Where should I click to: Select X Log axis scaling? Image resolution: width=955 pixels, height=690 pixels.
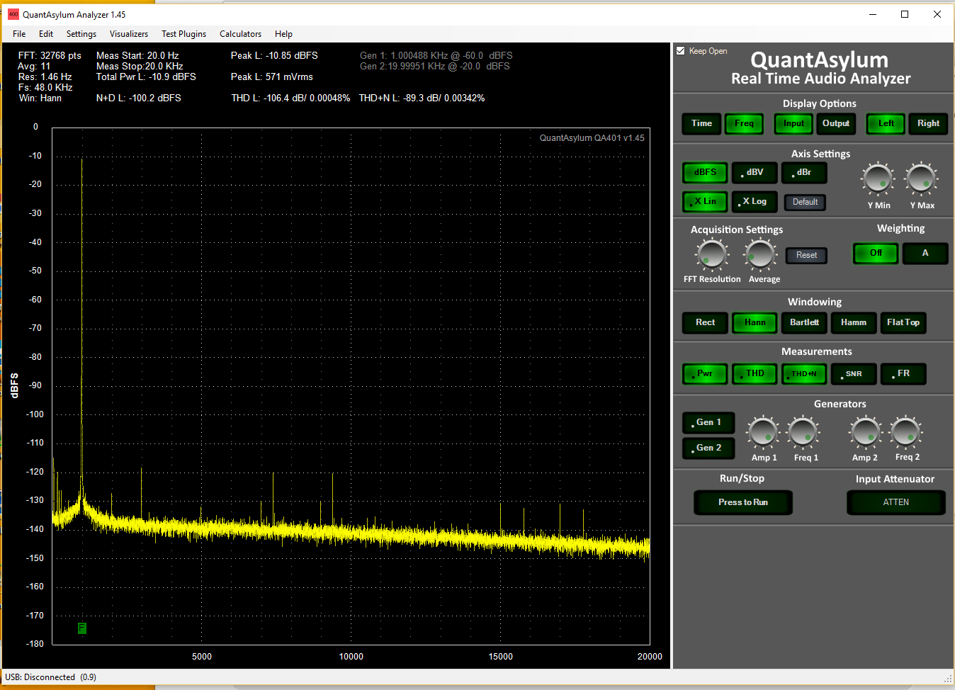(755, 202)
